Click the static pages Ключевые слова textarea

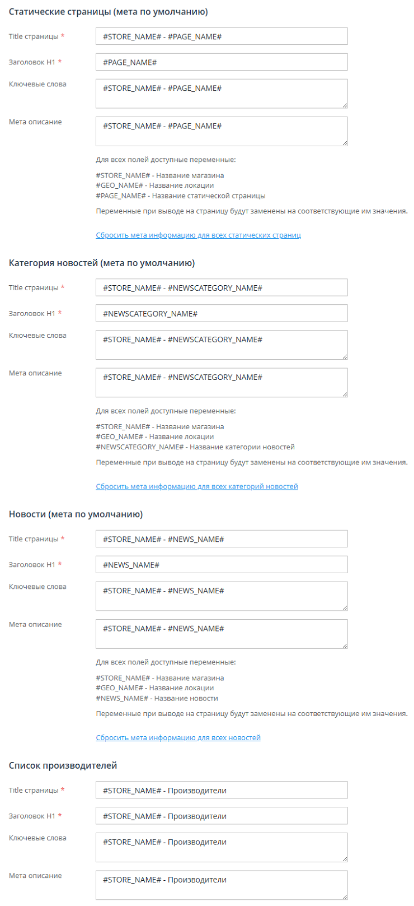pos(222,94)
